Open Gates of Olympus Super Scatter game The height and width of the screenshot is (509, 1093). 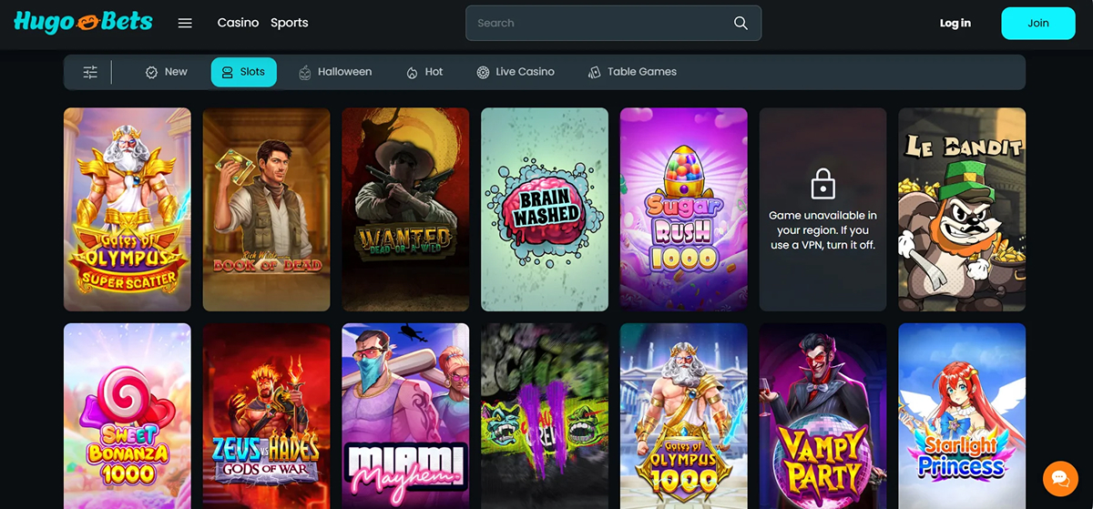pos(128,209)
